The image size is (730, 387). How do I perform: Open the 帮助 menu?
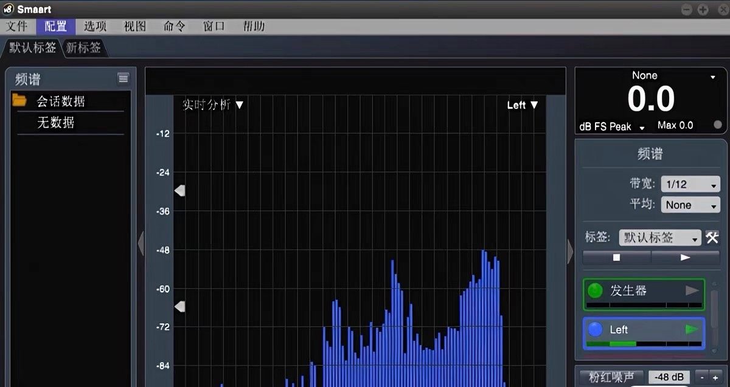click(x=253, y=26)
